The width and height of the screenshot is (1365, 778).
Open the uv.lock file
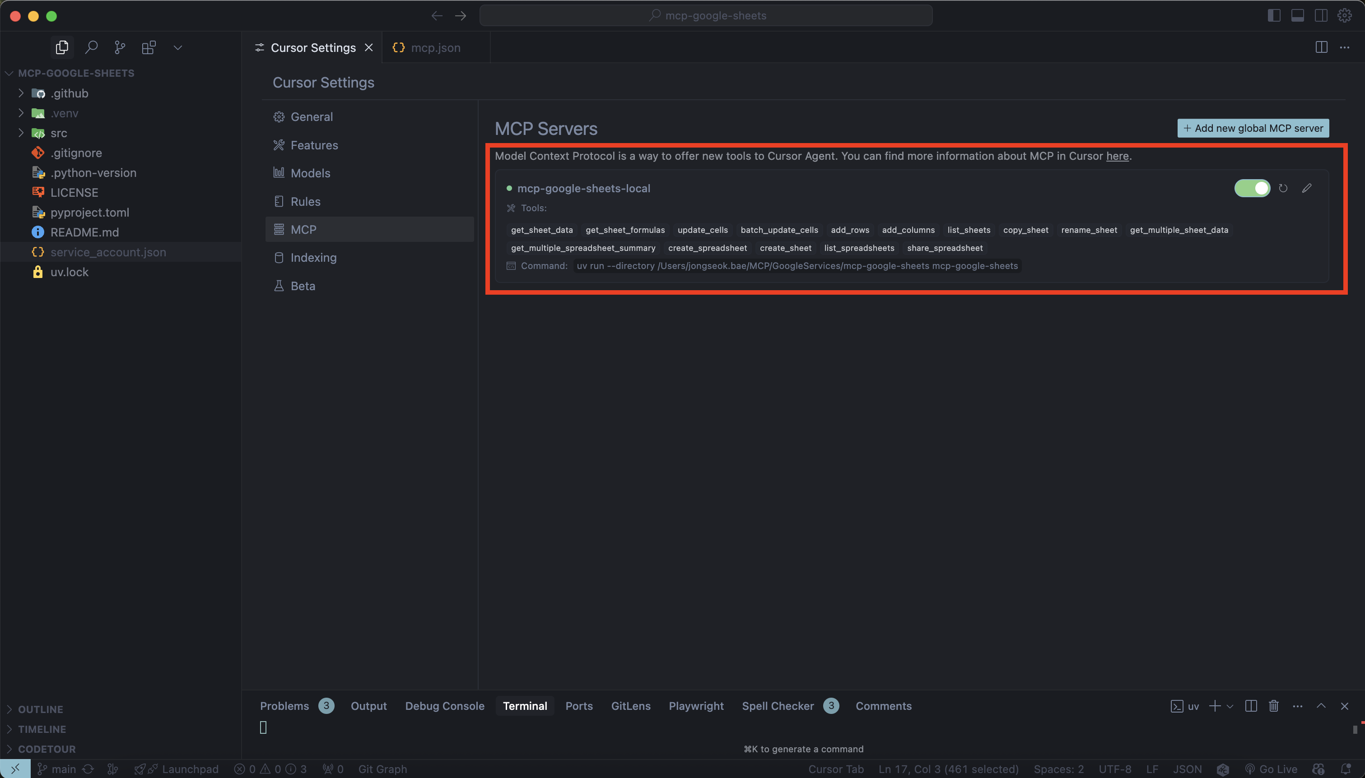pos(70,272)
